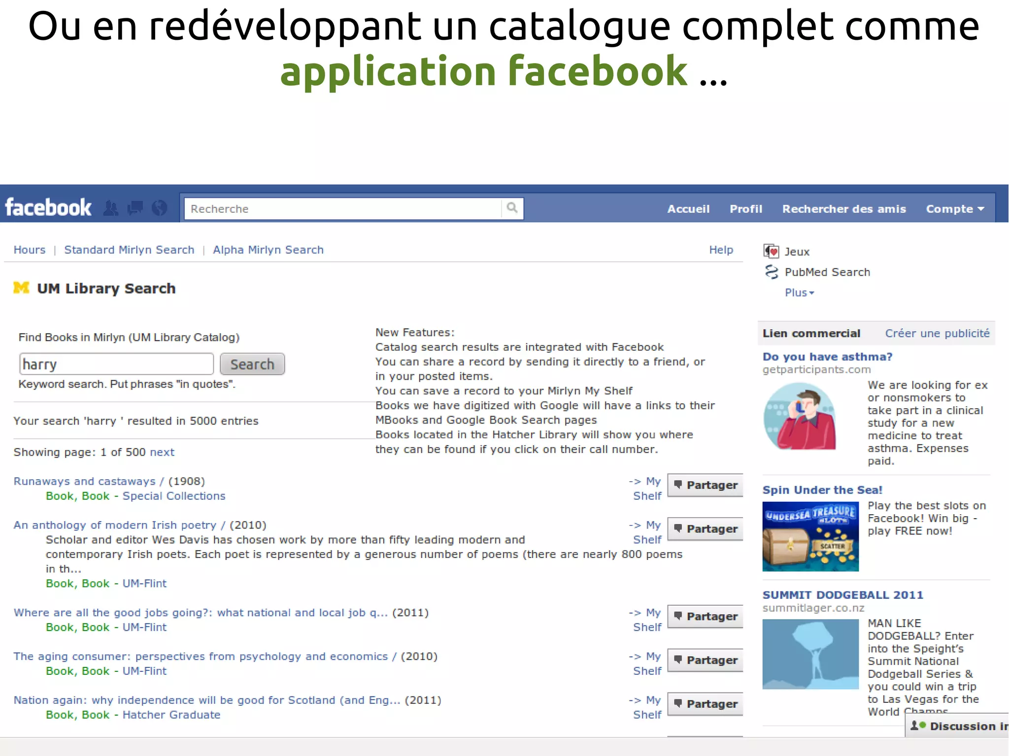Image resolution: width=1009 pixels, height=756 pixels.
Task: Share the Irish poetry anthology with Partager
Action: pyautogui.click(x=706, y=529)
